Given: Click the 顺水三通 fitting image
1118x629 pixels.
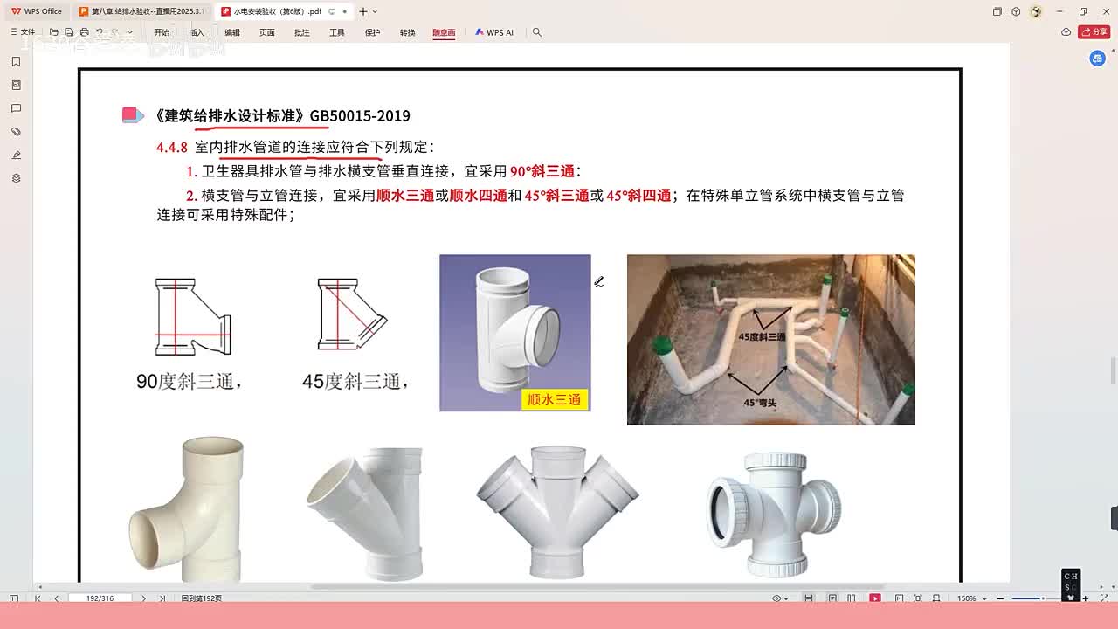Looking at the screenshot, I should [515, 333].
